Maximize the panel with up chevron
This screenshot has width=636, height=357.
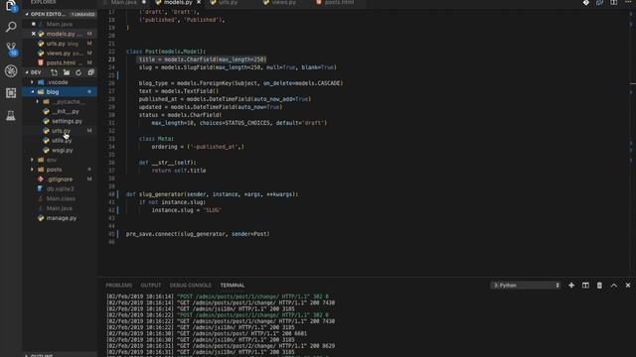click(614, 286)
